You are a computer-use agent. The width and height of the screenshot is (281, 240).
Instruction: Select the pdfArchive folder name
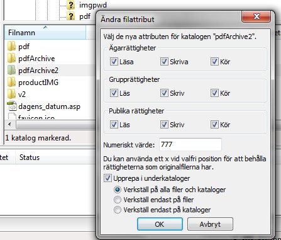click(x=36, y=59)
